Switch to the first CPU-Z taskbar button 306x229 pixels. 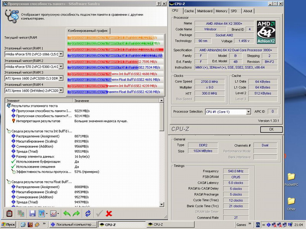click(122, 224)
